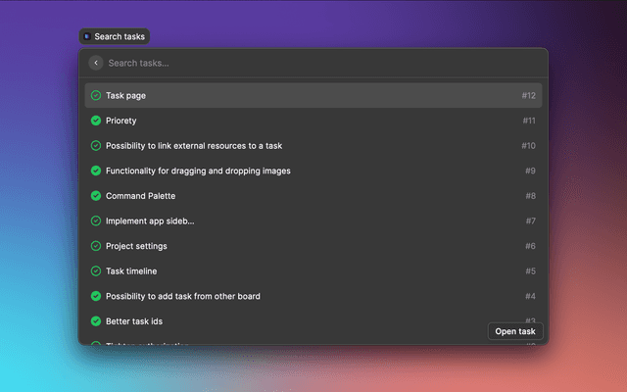The image size is (627, 392).
Task: Click the status icon for Command Palette
Action: (x=96, y=196)
